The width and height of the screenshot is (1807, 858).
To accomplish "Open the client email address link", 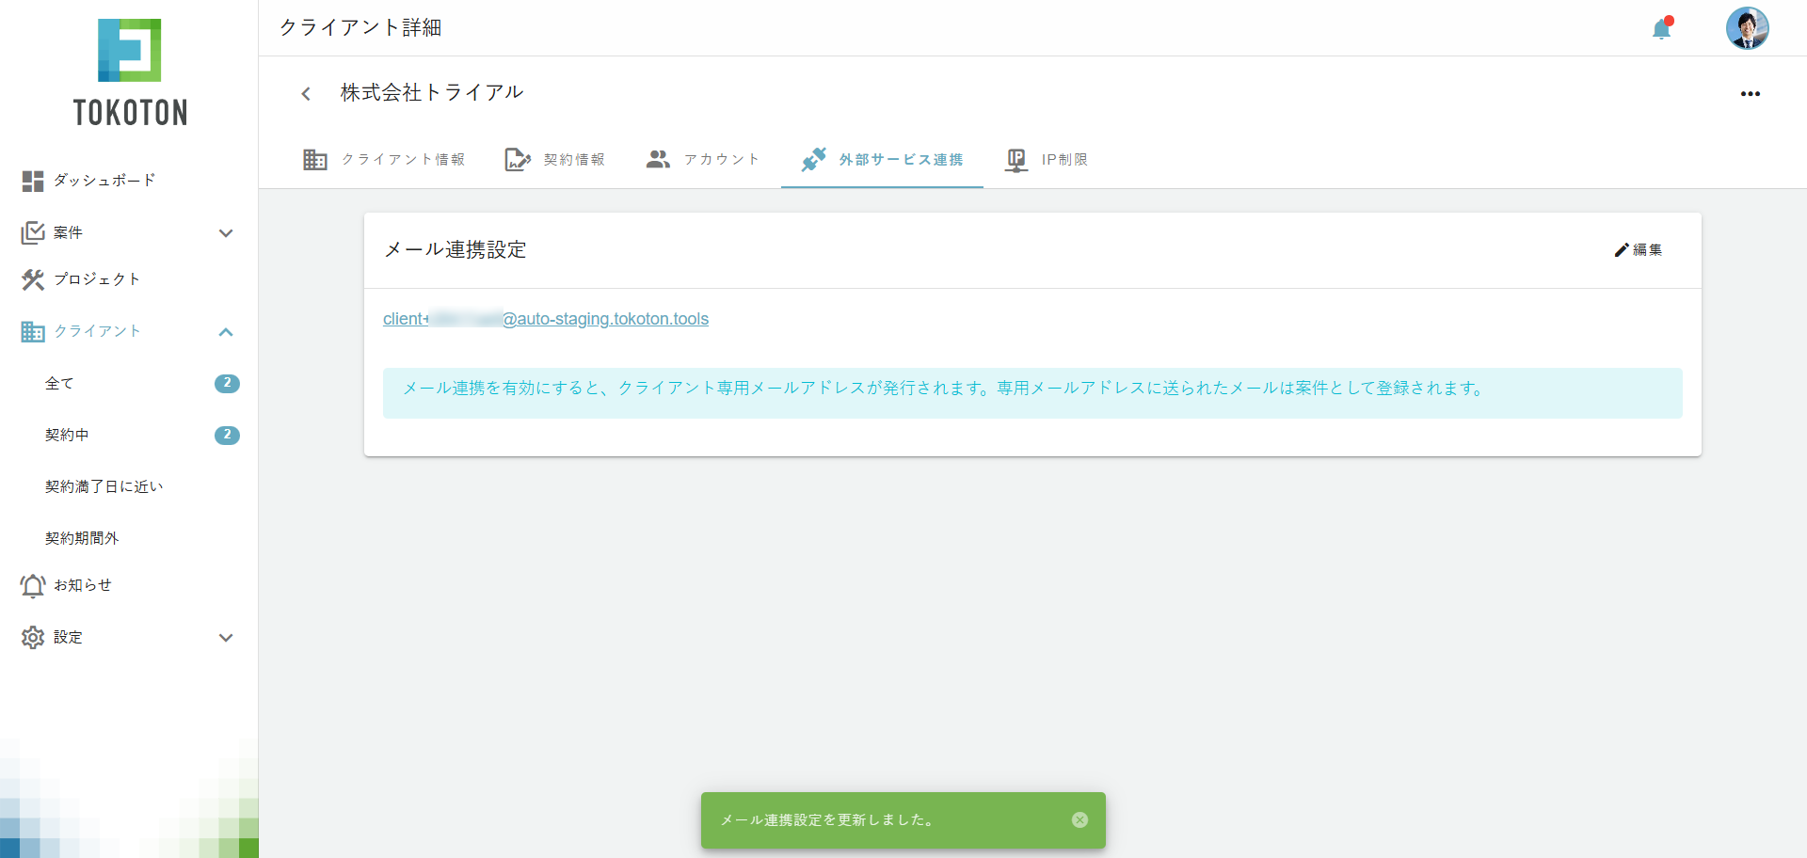I will (x=545, y=319).
